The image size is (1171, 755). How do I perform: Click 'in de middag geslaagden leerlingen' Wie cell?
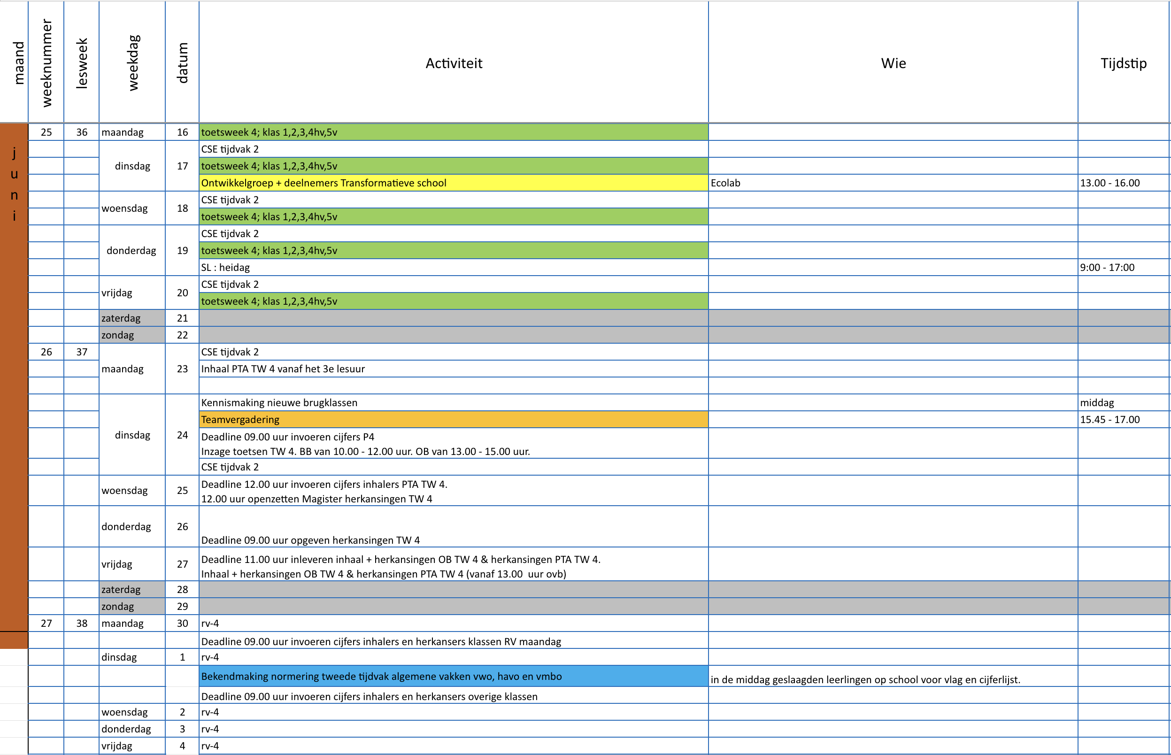[893, 676]
